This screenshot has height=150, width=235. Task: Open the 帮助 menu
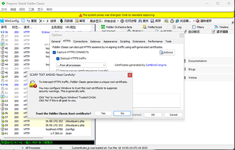tap(49, 10)
